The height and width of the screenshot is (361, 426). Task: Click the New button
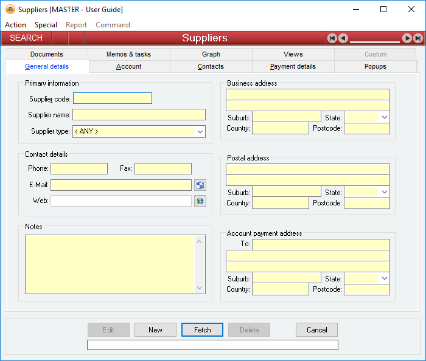click(155, 330)
